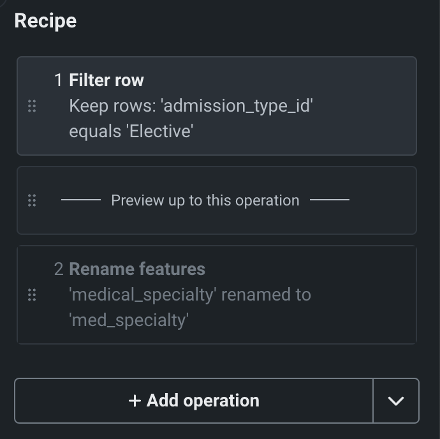Click the drag handle on Filter row step
This screenshot has width=440, height=439.
(32, 106)
